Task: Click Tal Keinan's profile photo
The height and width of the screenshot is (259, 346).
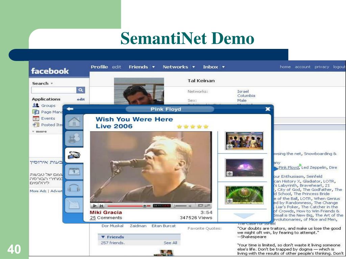Action: click(x=139, y=91)
